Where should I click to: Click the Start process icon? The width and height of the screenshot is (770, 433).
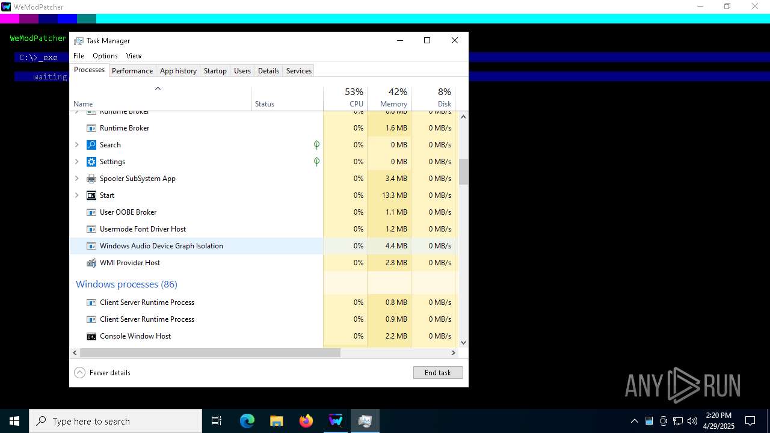click(91, 195)
